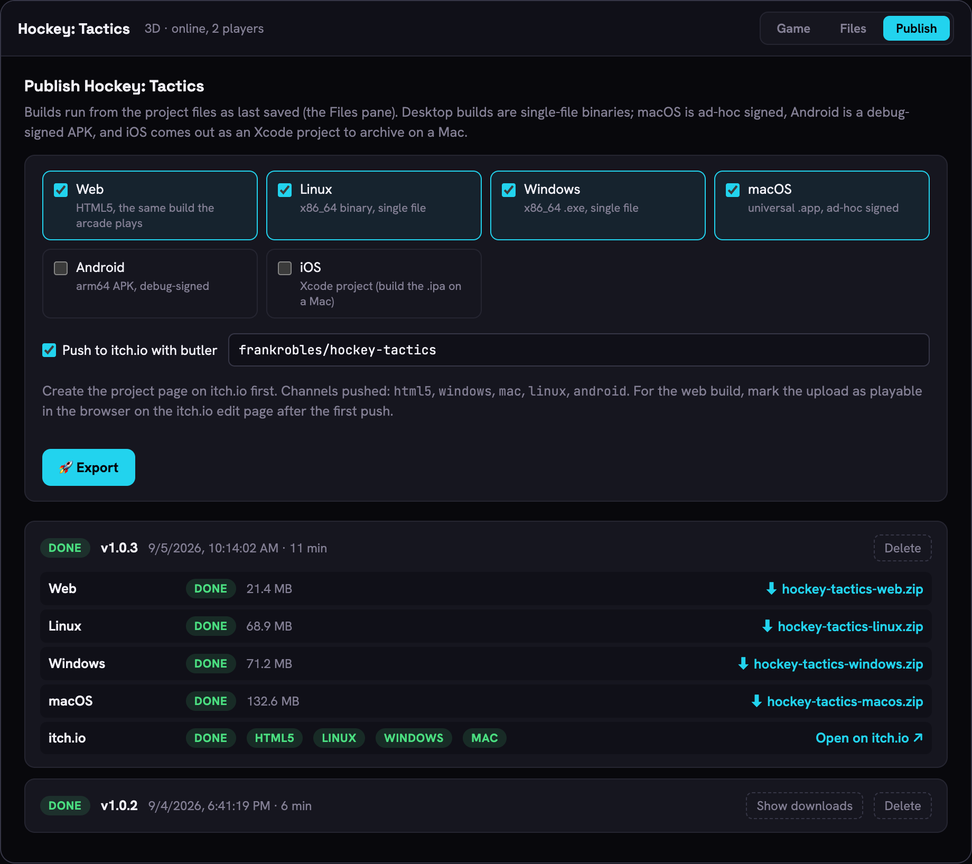Download hockey-tactics-macos.zip
Screen dimensions: 972x864
point(837,701)
